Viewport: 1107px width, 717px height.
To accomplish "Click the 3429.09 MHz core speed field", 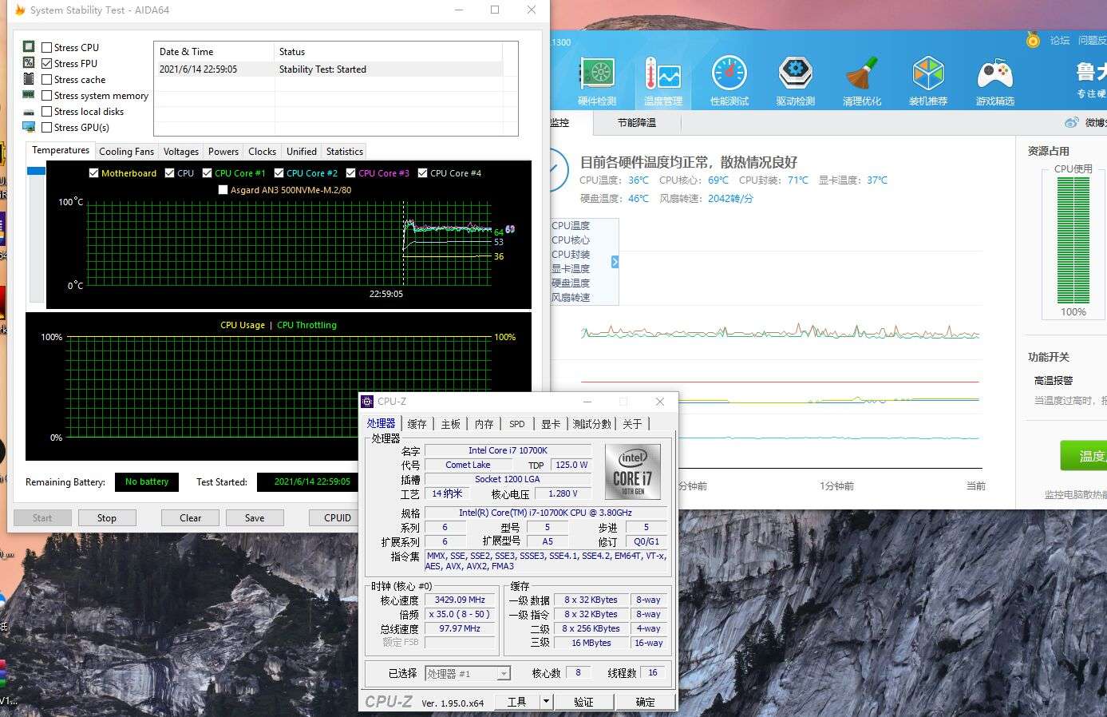I will coord(460,600).
